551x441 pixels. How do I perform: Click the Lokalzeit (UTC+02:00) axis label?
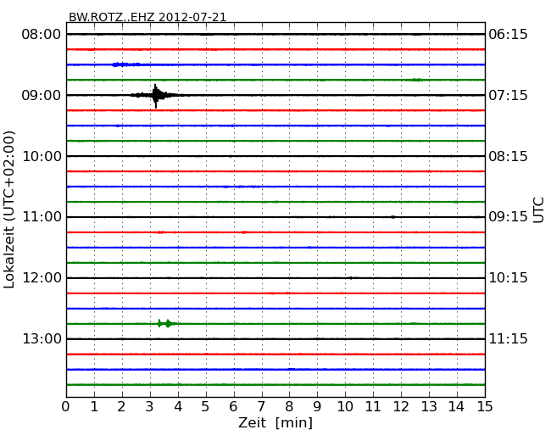point(9,209)
